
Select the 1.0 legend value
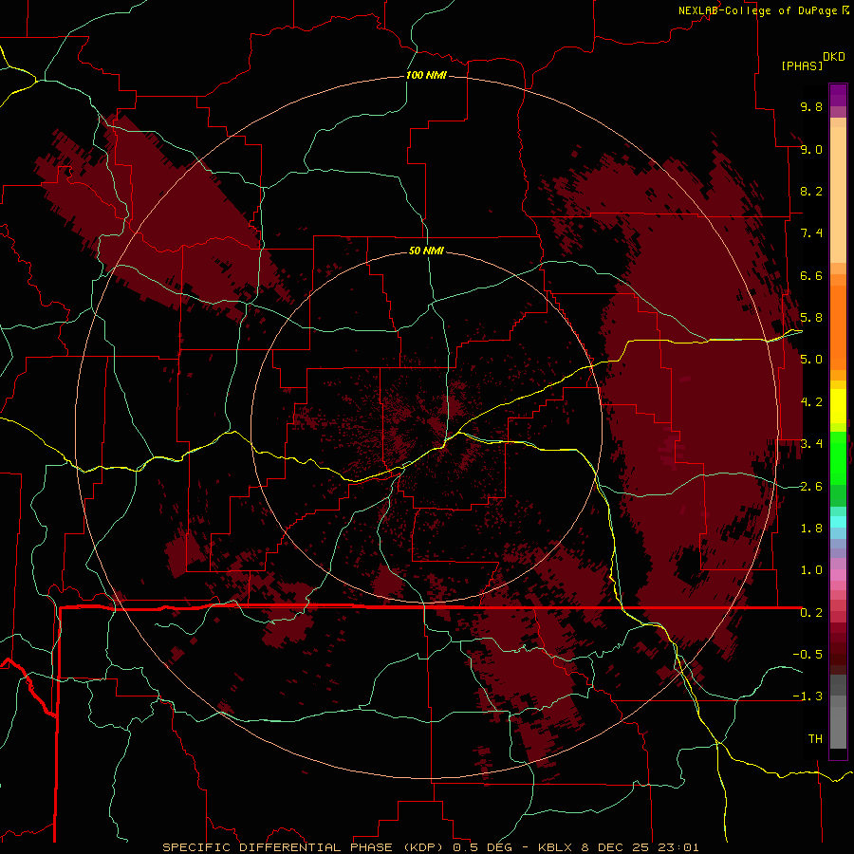(811, 570)
